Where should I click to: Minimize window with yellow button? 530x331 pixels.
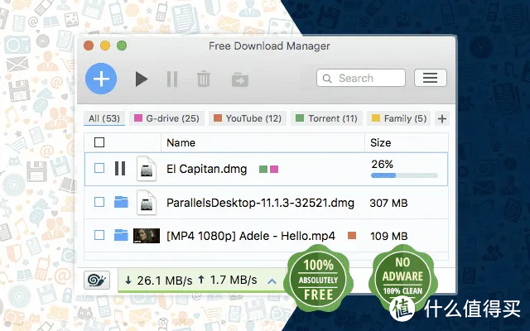105,46
